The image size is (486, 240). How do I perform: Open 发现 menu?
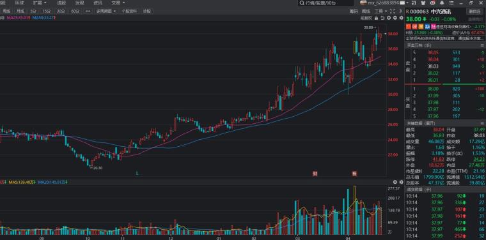click(79, 3)
